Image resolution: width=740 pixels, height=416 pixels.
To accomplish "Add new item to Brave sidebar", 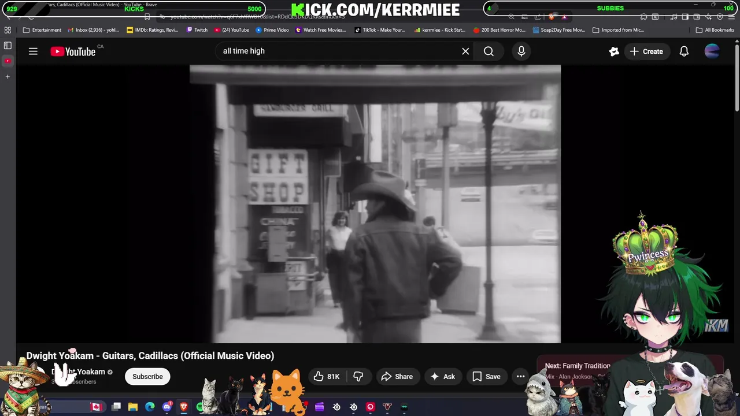I will pyautogui.click(x=8, y=76).
